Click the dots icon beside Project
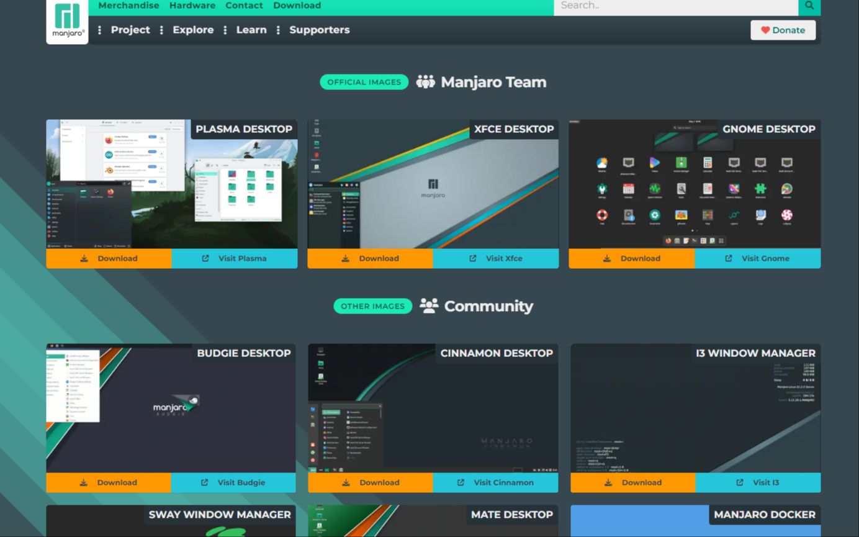This screenshot has height=537, width=859. pos(99,30)
